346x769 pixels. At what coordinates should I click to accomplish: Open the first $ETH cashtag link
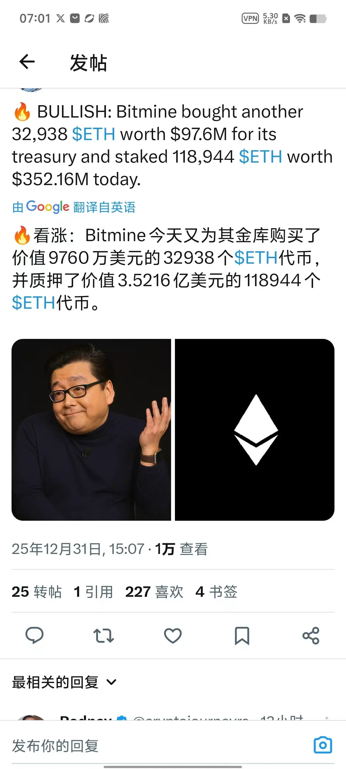[x=94, y=134]
